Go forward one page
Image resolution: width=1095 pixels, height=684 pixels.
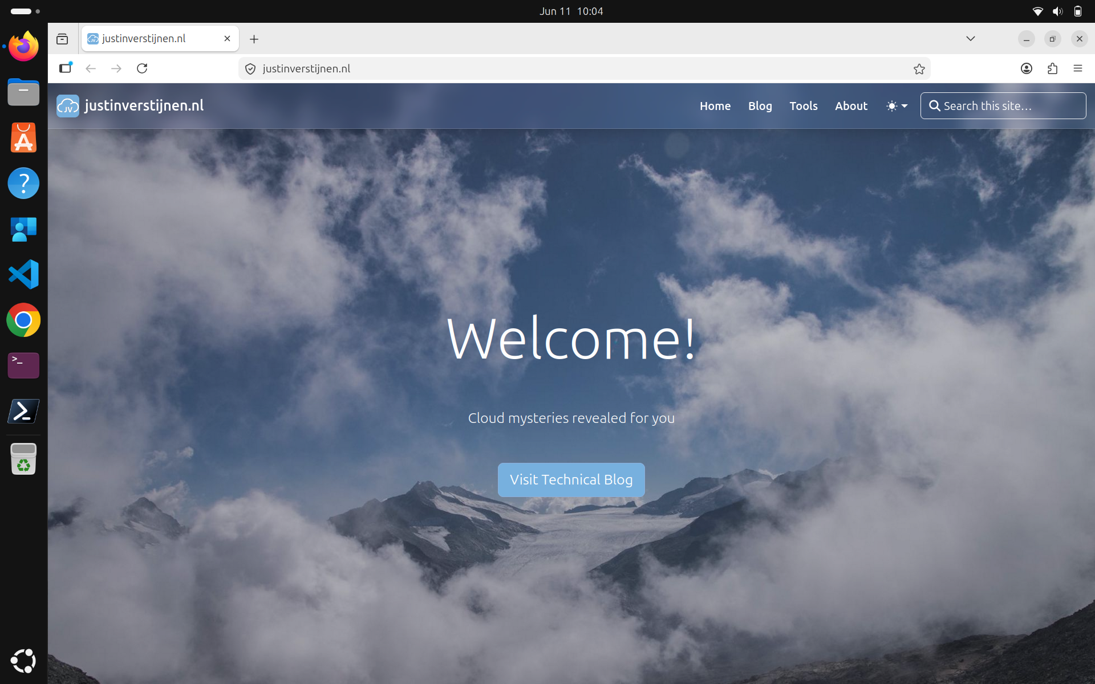point(116,68)
